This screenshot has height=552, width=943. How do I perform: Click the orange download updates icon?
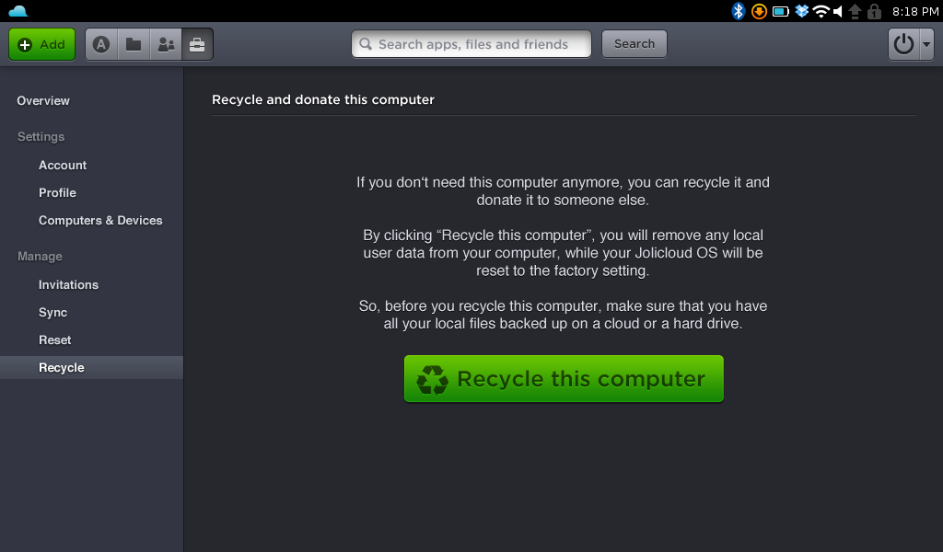(x=759, y=11)
